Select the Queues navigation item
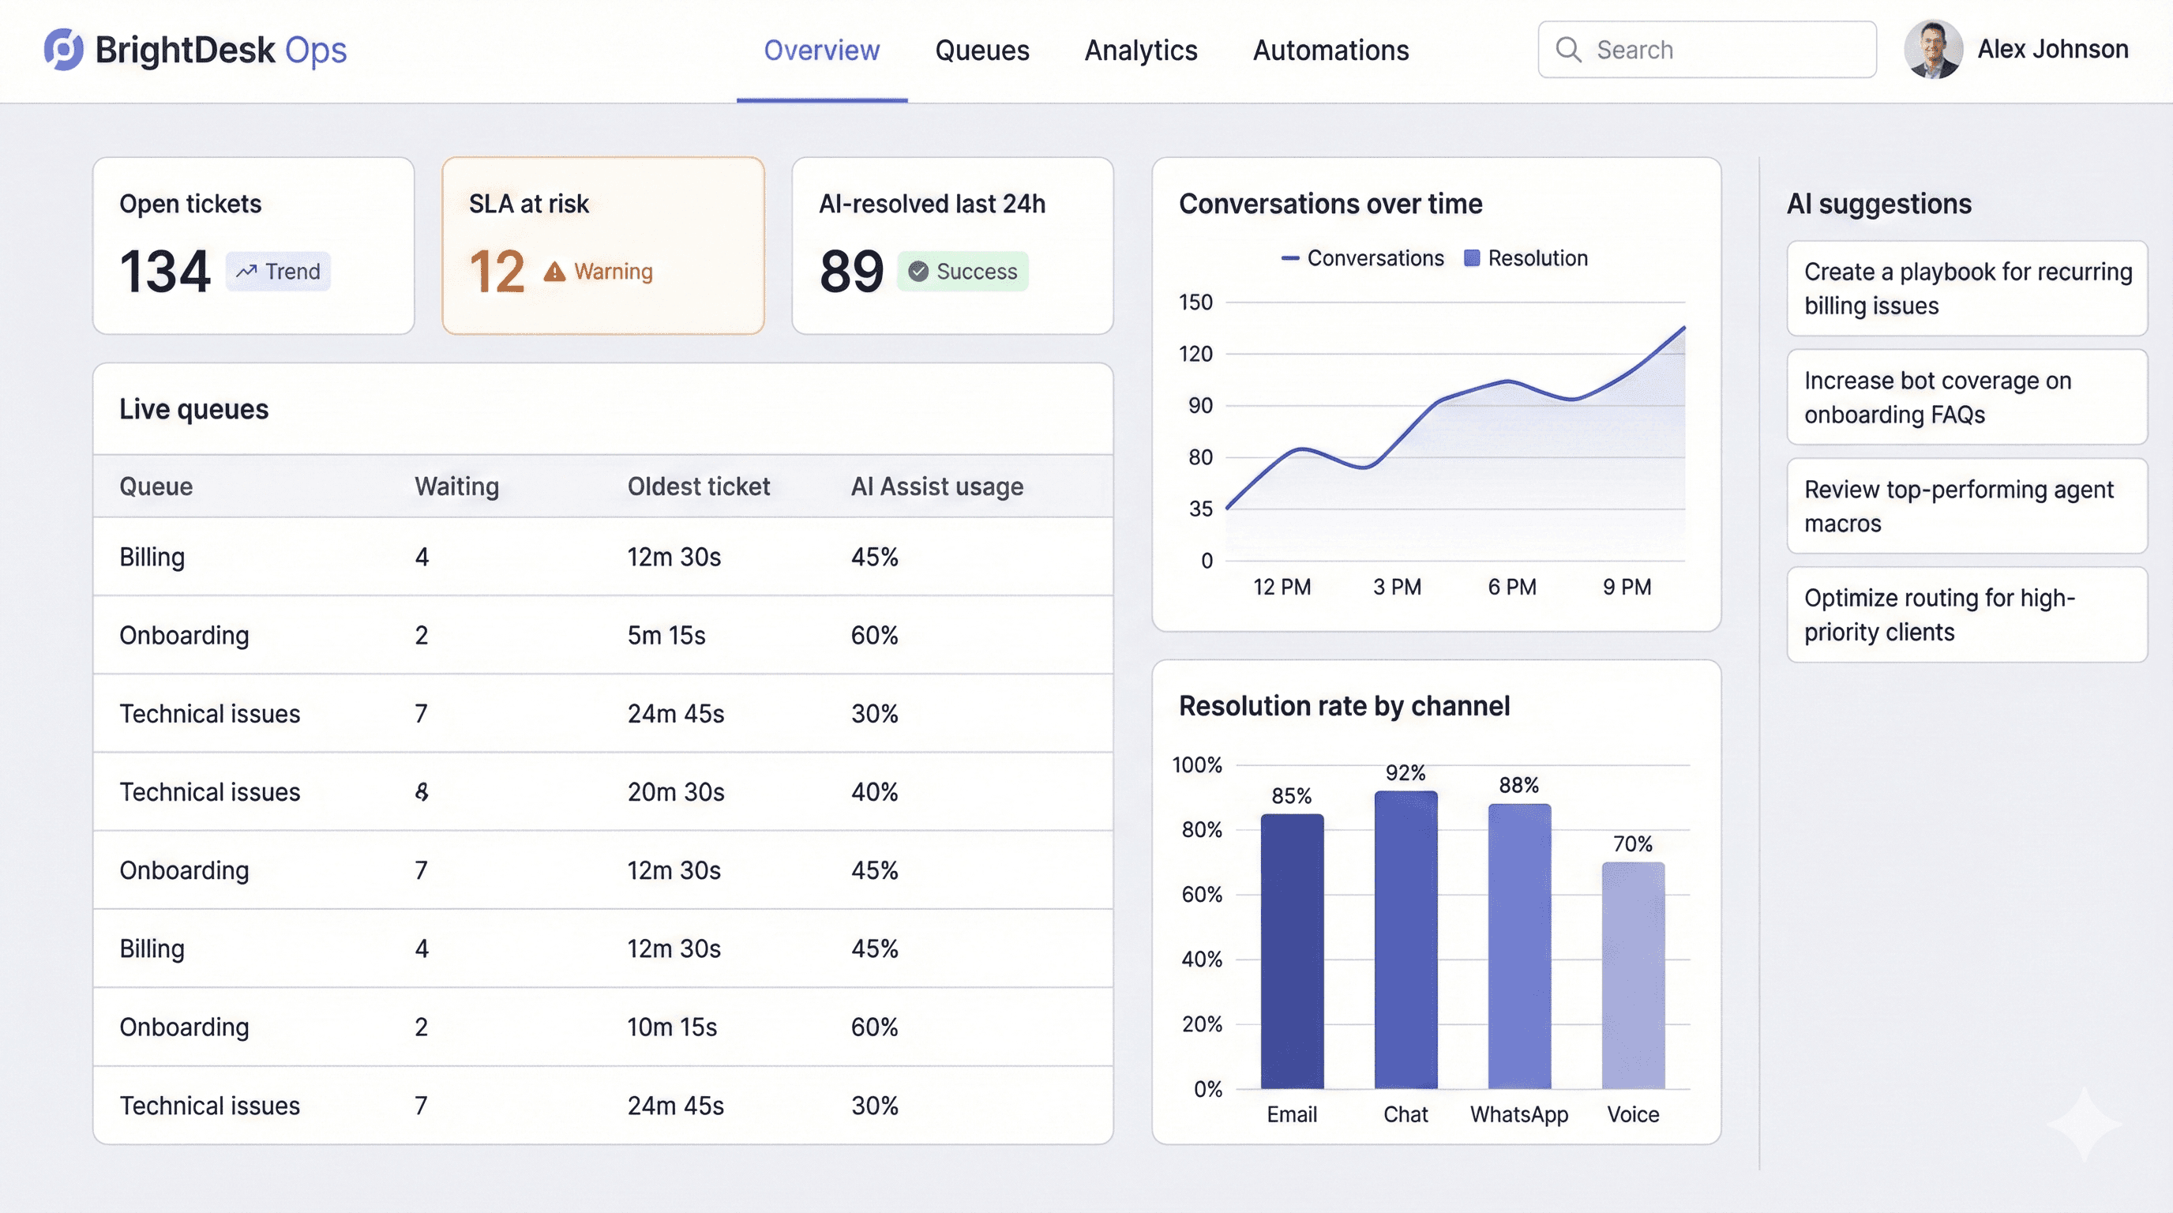Screen dimensions: 2173x1213 (981, 51)
